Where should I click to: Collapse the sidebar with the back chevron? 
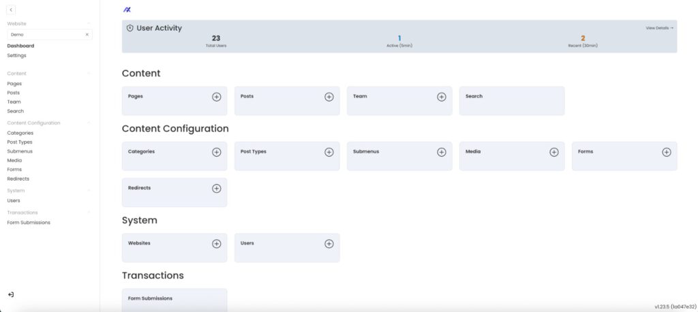tap(11, 10)
